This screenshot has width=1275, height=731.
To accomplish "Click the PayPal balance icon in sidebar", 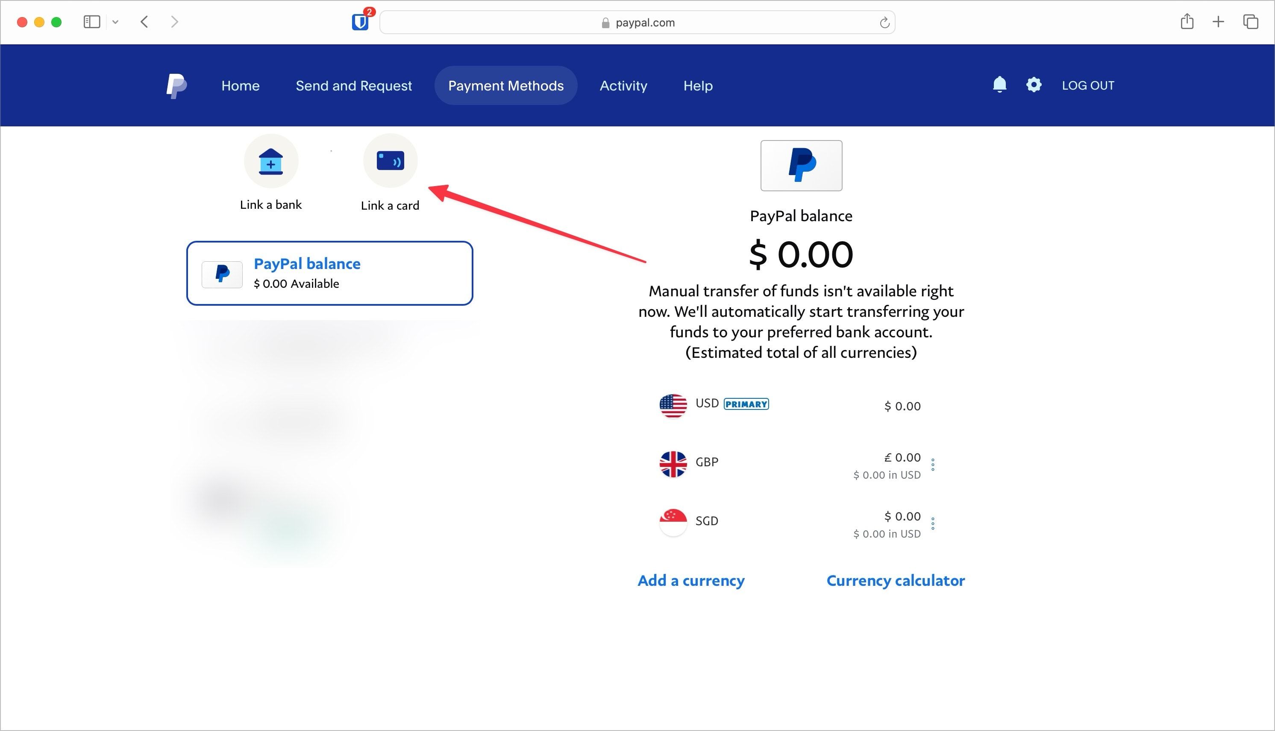I will [x=223, y=272].
